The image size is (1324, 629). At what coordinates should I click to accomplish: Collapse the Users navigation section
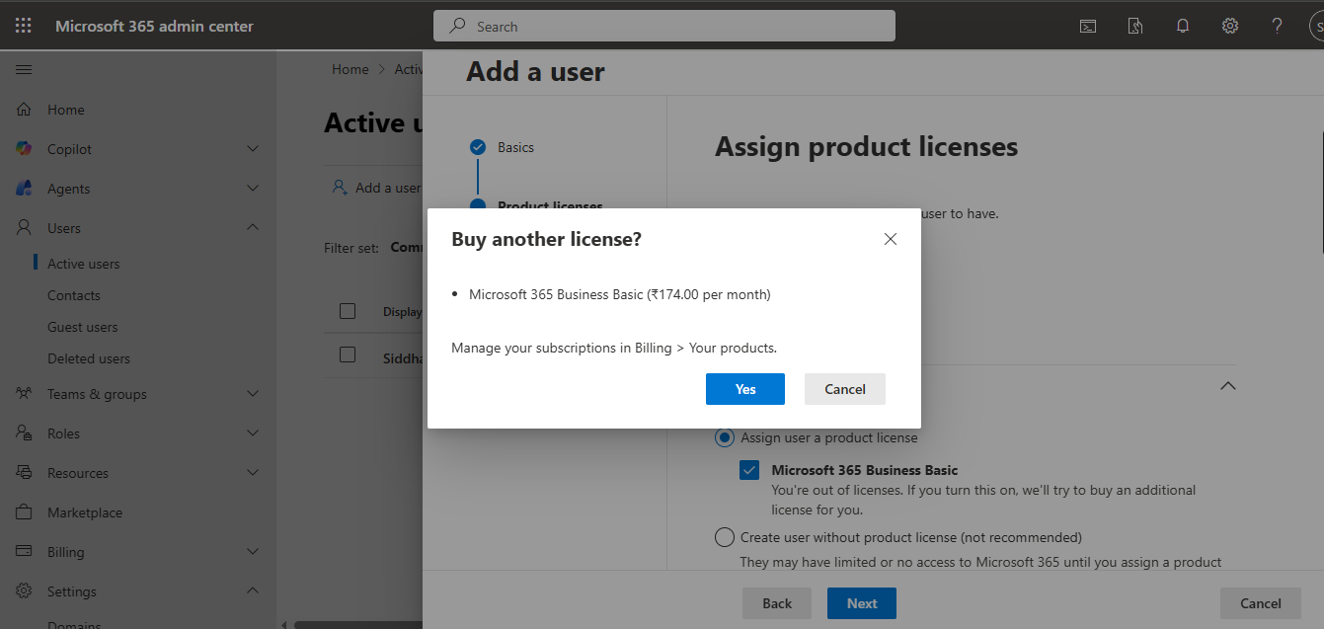click(x=253, y=228)
